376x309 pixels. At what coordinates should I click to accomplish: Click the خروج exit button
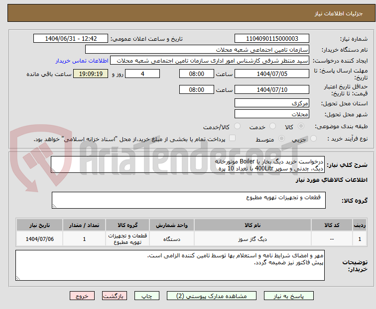[82, 296]
